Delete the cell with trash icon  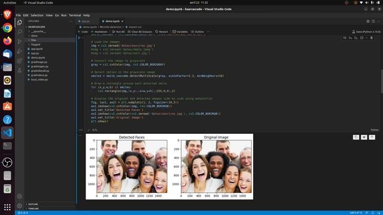tap(372, 38)
